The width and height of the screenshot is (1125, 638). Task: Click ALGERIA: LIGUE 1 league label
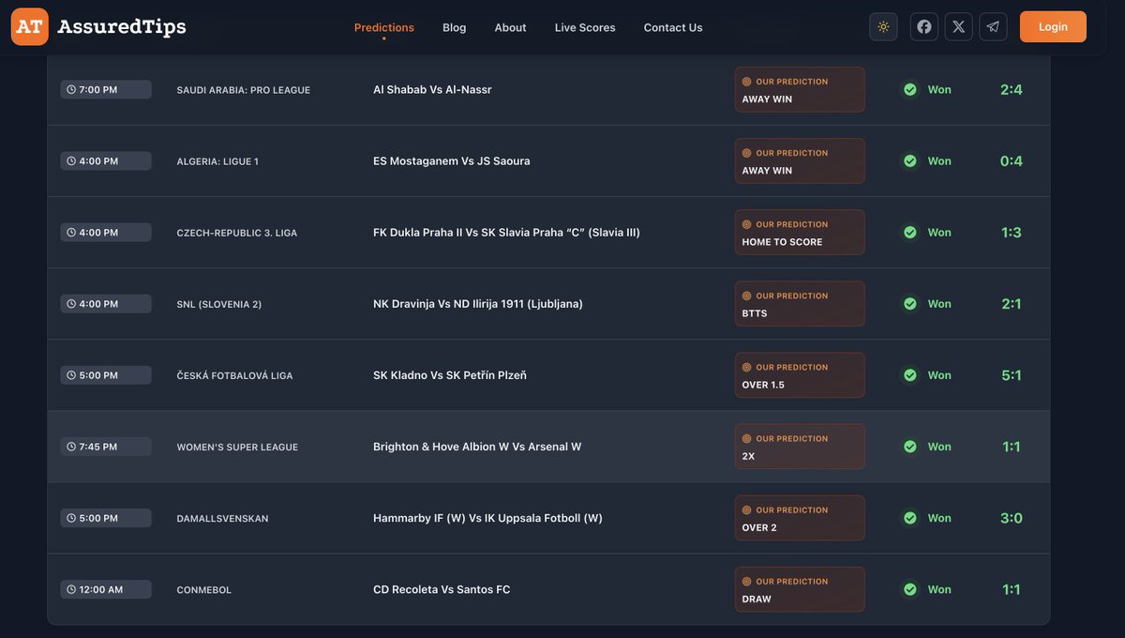pyautogui.click(x=217, y=161)
